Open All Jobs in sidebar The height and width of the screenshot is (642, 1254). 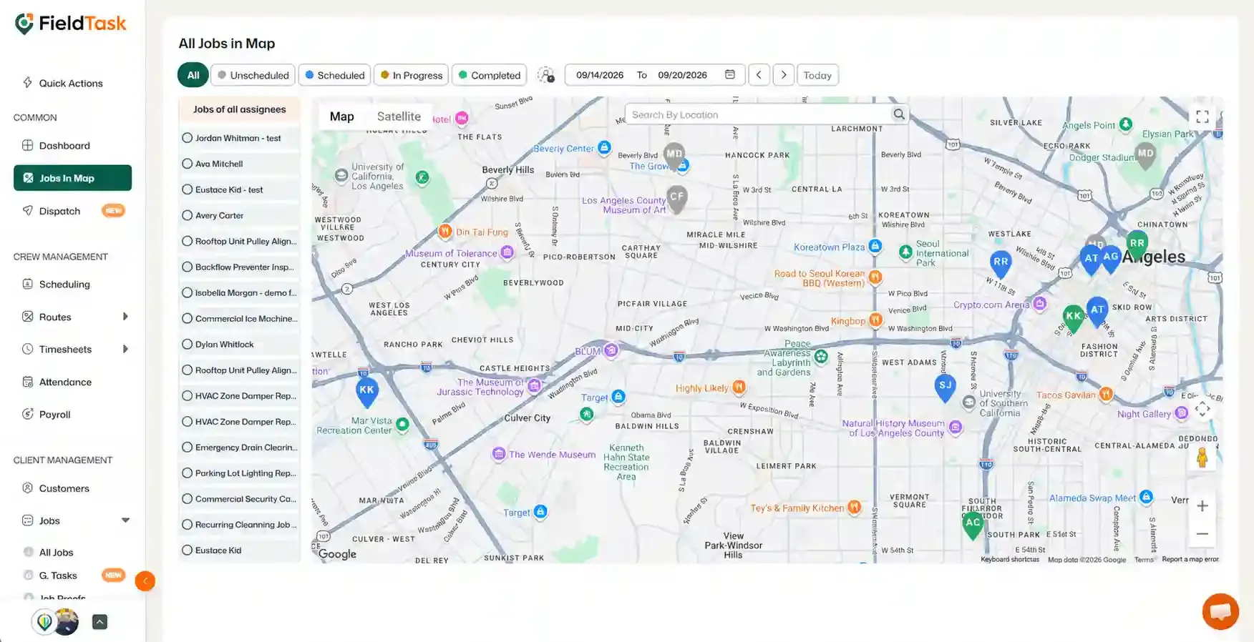coord(56,552)
